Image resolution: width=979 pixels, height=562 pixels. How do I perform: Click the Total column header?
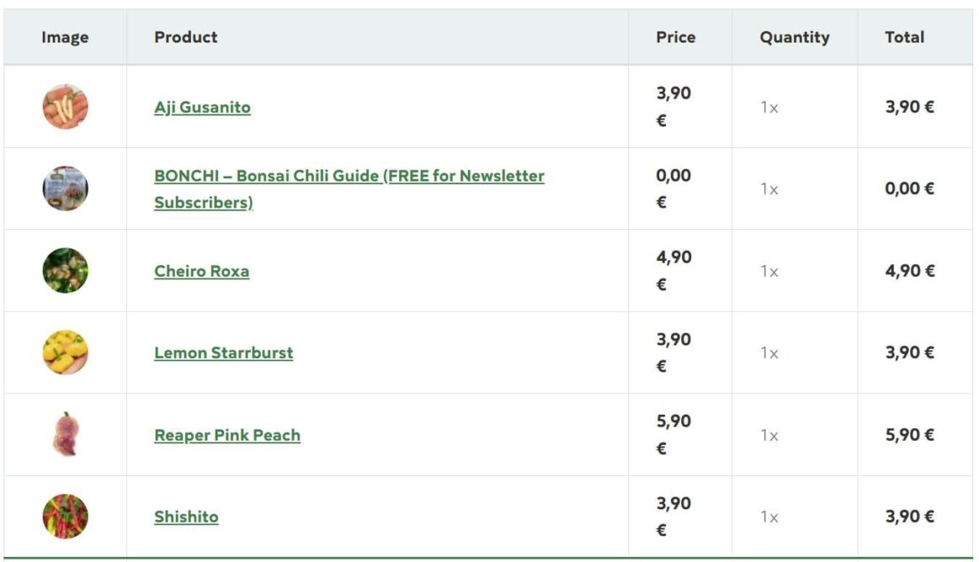click(x=905, y=37)
